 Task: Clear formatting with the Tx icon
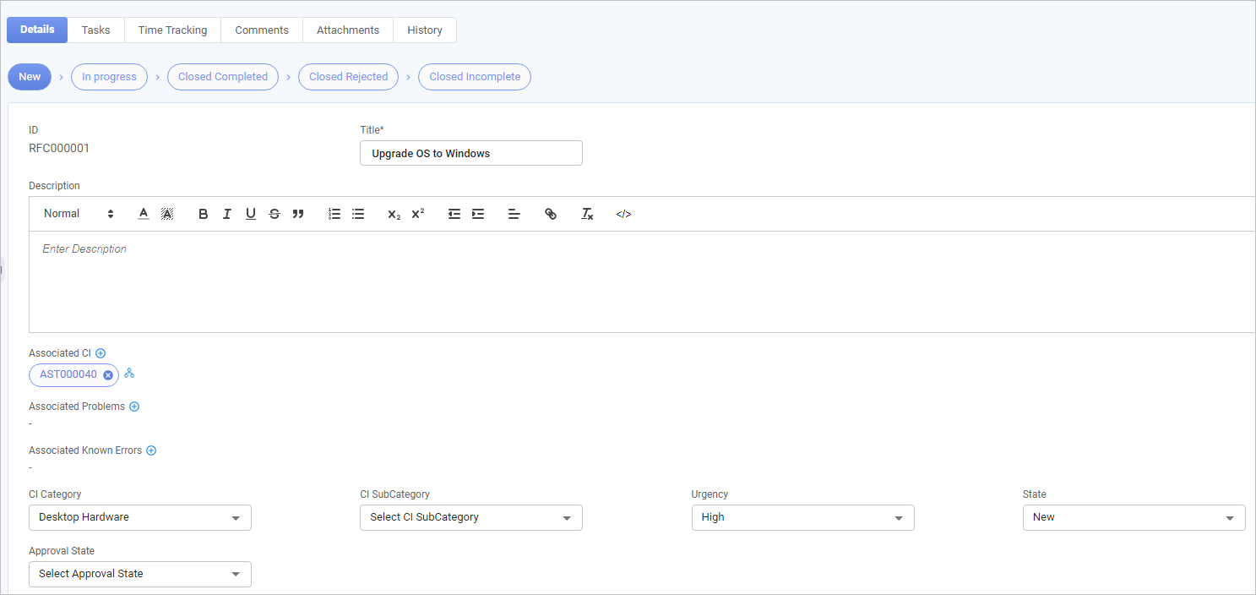pos(587,214)
